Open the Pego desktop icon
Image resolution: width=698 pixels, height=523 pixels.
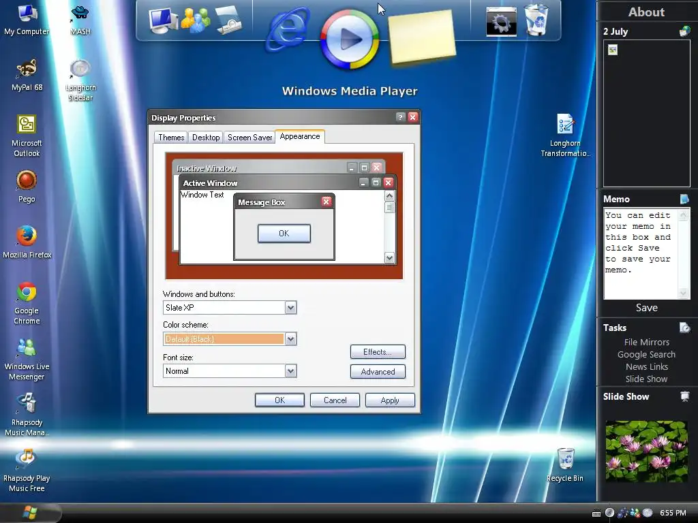(x=27, y=187)
